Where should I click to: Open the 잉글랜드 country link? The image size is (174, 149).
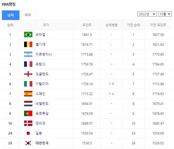click(42, 74)
